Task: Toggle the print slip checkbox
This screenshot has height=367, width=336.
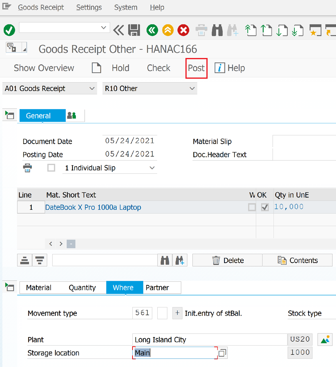Action: click(x=51, y=168)
